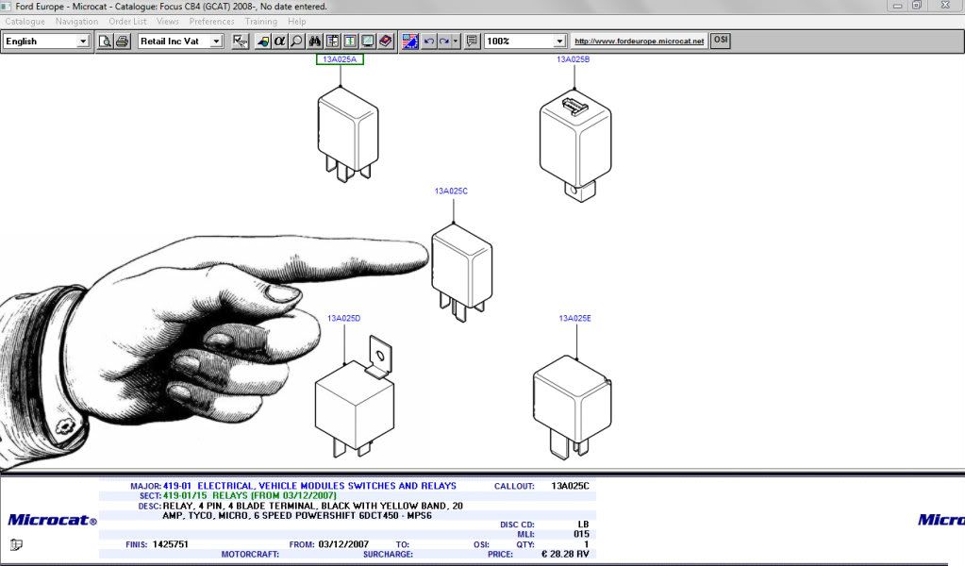
Task: Click the FINIS number 1425751
Action: click(x=171, y=544)
